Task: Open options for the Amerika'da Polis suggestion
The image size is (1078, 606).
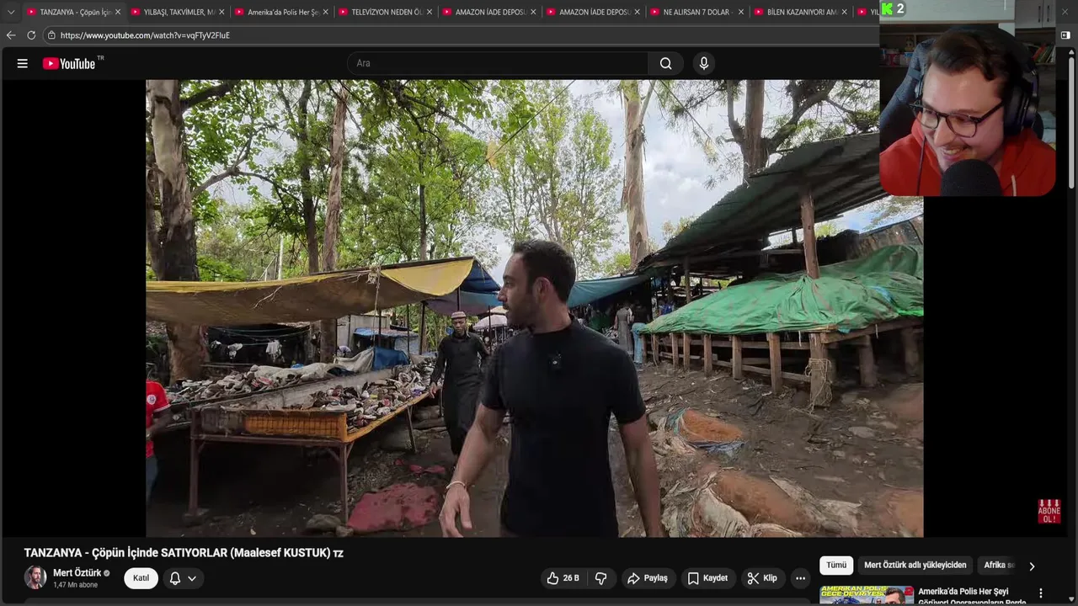Action: tap(1040, 593)
